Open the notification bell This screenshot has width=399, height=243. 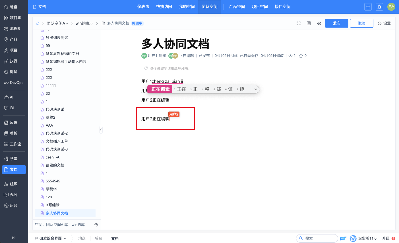pos(379,7)
